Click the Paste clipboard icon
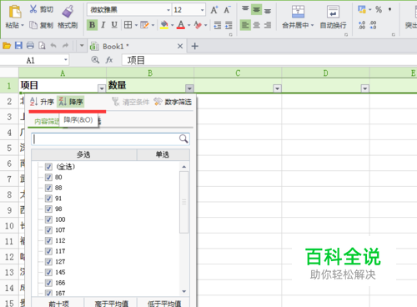This screenshot has width=417, height=307. click(15, 12)
